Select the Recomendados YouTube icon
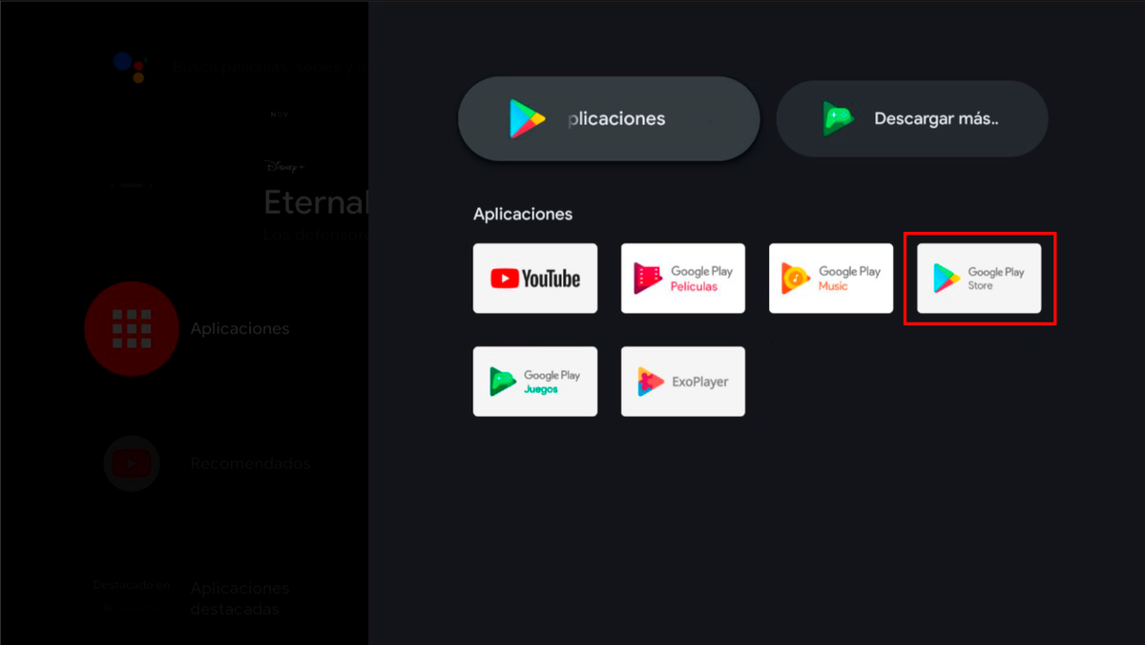The height and width of the screenshot is (645, 1145). pos(132,464)
